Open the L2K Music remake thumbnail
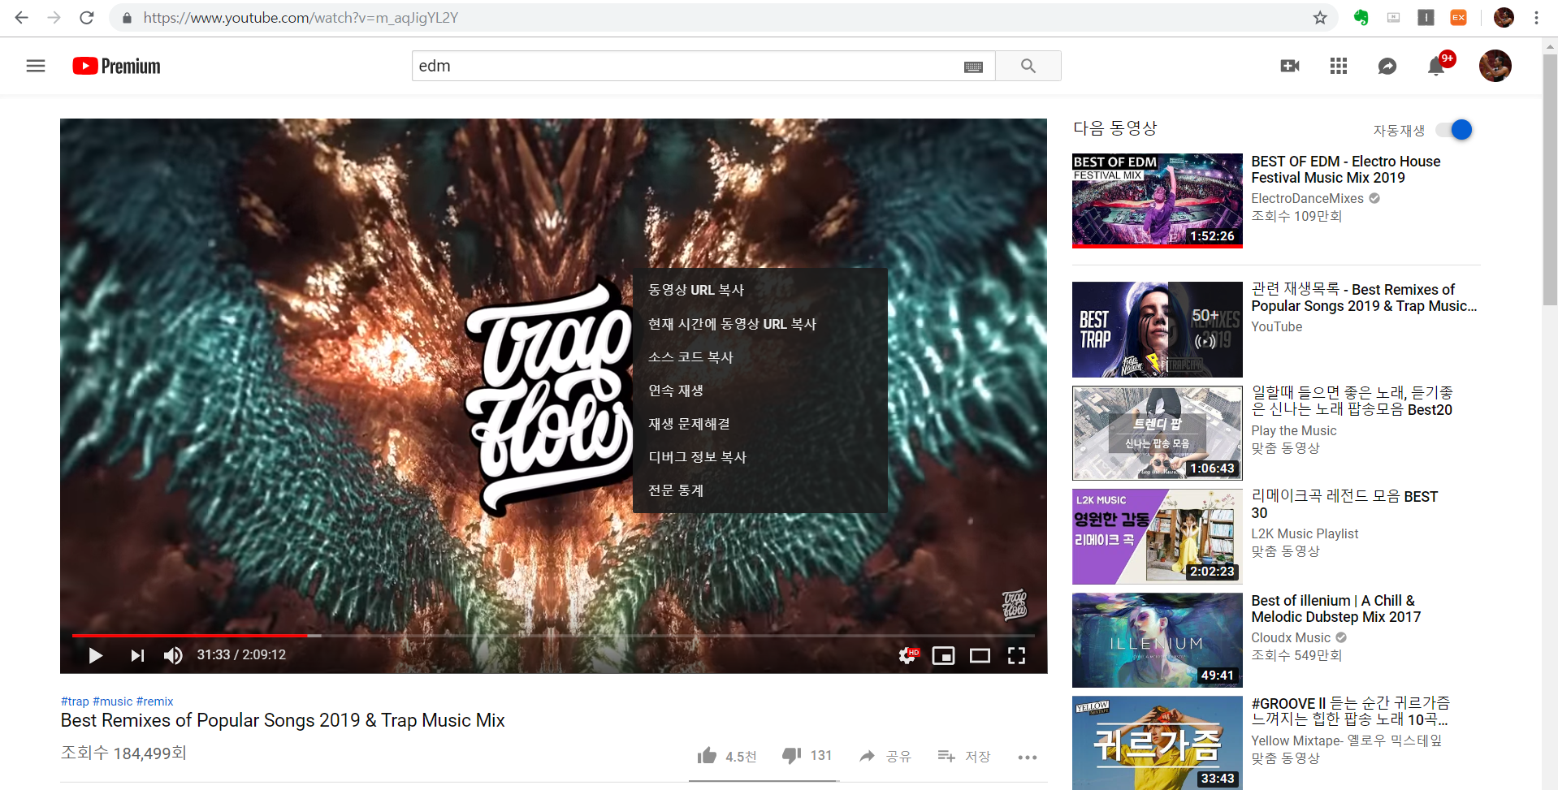 (x=1158, y=537)
